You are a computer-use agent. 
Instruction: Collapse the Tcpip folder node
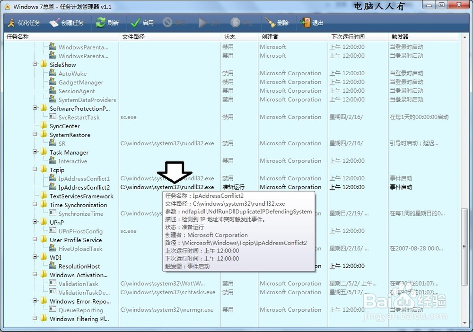[x=35, y=169]
